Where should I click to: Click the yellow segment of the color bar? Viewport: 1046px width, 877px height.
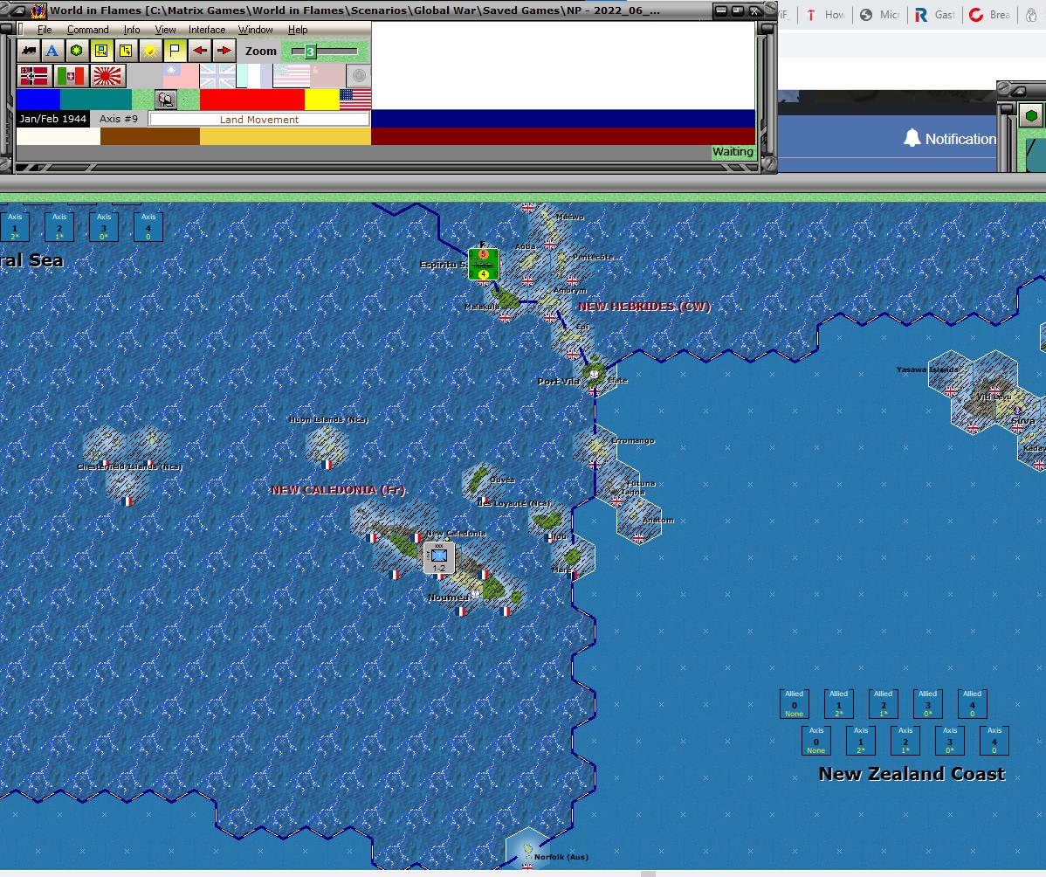322,100
